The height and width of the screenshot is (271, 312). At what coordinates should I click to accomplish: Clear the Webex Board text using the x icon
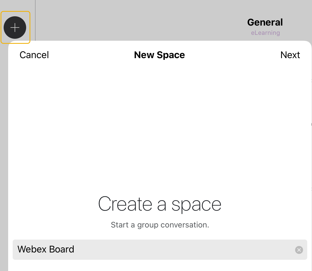click(299, 250)
